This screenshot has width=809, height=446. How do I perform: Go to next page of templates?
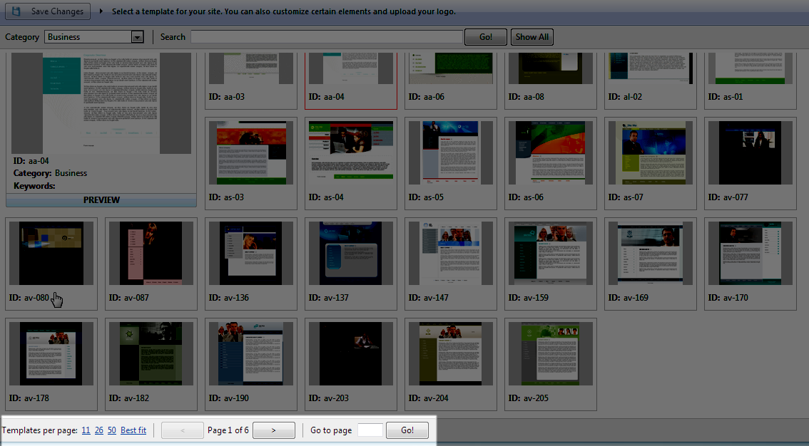pyautogui.click(x=274, y=430)
